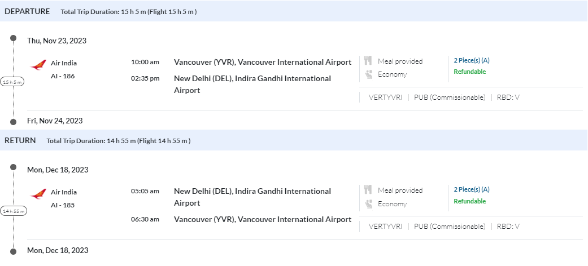Select the RETURN section header
Screen dimensions: 588x266
point(20,140)
